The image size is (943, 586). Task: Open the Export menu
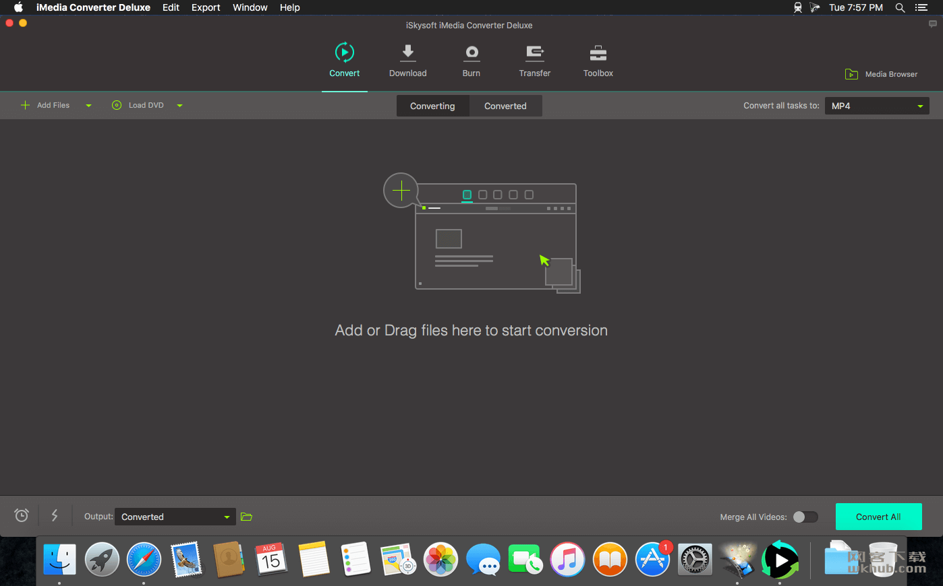206,7
